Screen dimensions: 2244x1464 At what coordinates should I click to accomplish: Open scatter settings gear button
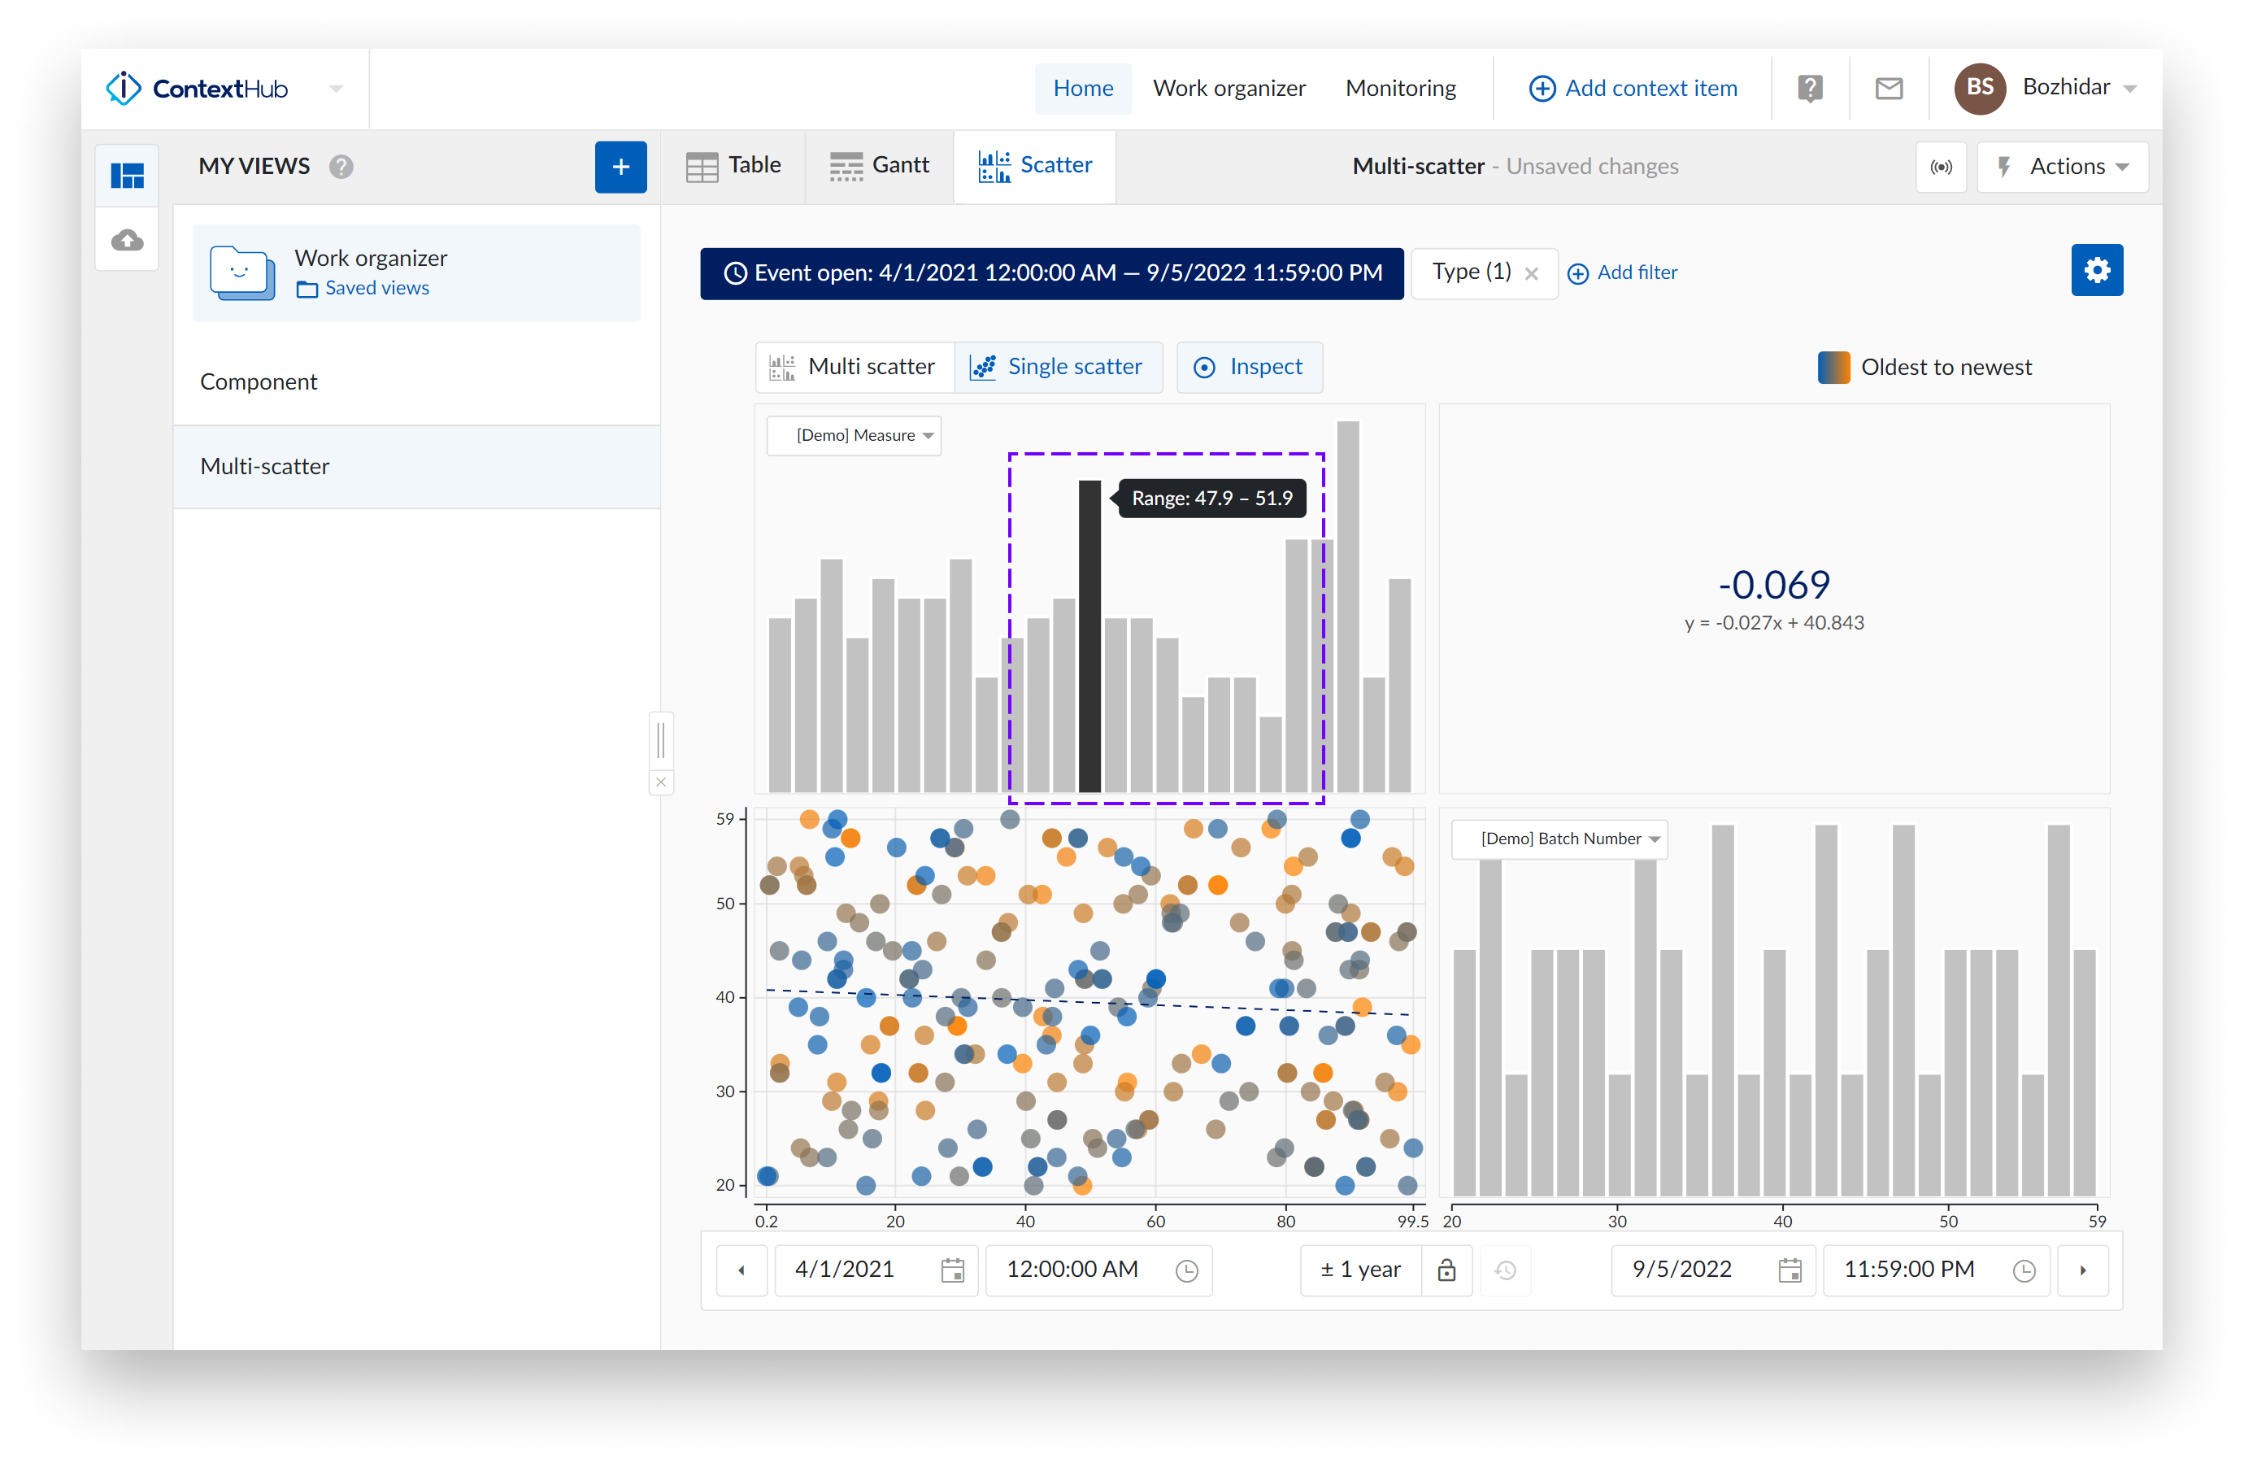[x=2096, y=271]
